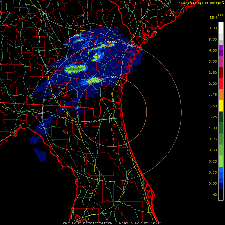Click the 6.00 legend value
The width and height of the screenshot is (225, 225).
tap(213, 39)
